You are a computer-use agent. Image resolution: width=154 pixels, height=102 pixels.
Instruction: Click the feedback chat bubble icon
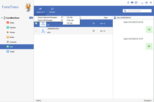pyautogui.click(x=132, y=3)
